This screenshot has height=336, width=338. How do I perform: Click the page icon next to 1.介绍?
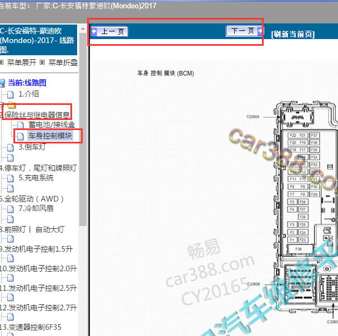coord(11,94)
